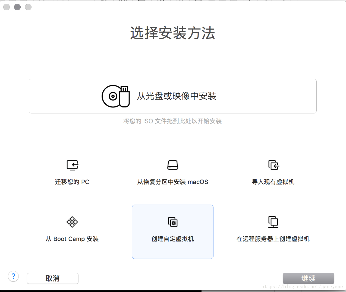346x292 pixels.
Task: Click the remote server VM icon
Action: point(273,222)
